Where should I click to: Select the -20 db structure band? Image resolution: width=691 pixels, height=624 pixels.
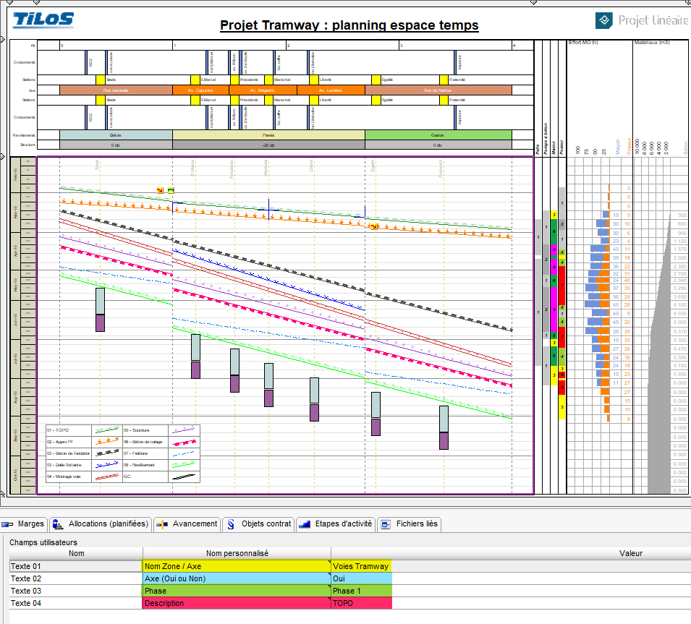(x=268, y=145)
